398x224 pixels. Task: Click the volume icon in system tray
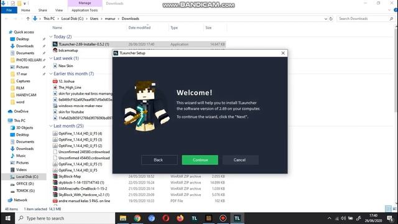(x=343, y=218)
